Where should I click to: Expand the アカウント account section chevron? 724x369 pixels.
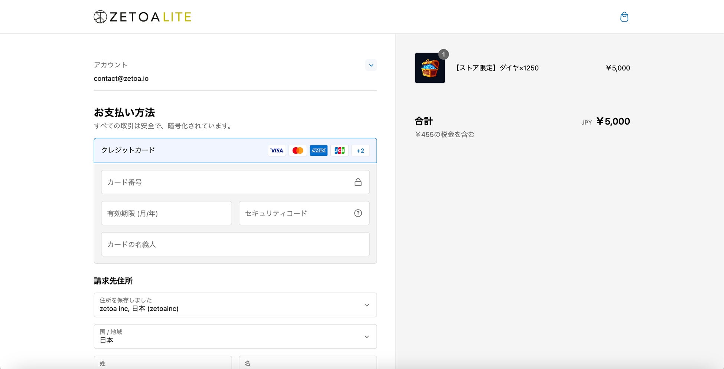(371, 65)
